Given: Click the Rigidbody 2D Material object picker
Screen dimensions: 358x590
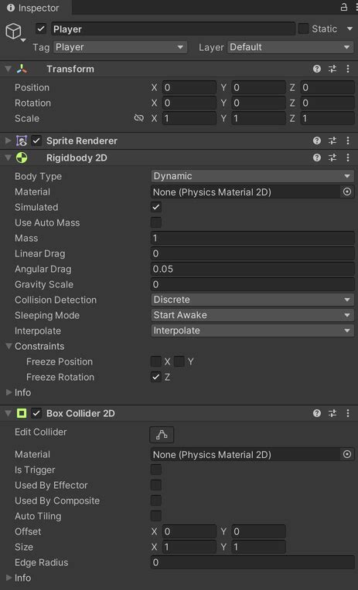Looking at the screenshot, I should click(346, 192).
